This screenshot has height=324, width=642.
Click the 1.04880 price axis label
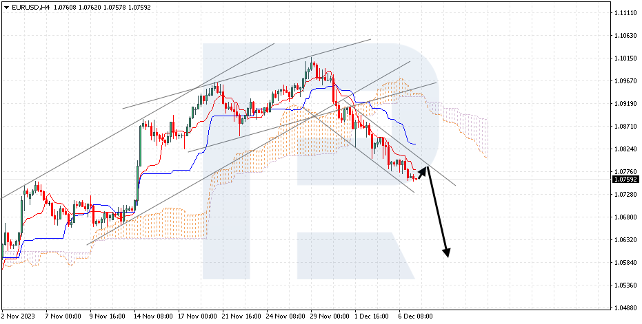625,307
